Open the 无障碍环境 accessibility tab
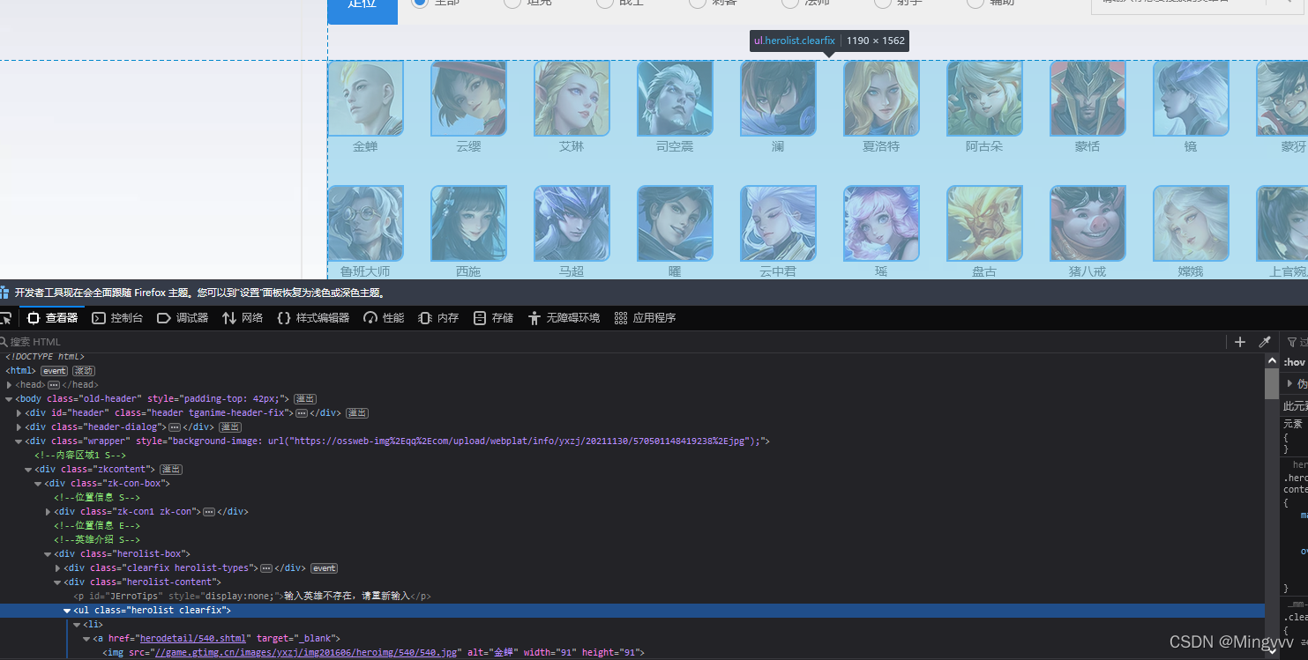The width and height of the screenshot is (1308, 660). tap(564, 318)
